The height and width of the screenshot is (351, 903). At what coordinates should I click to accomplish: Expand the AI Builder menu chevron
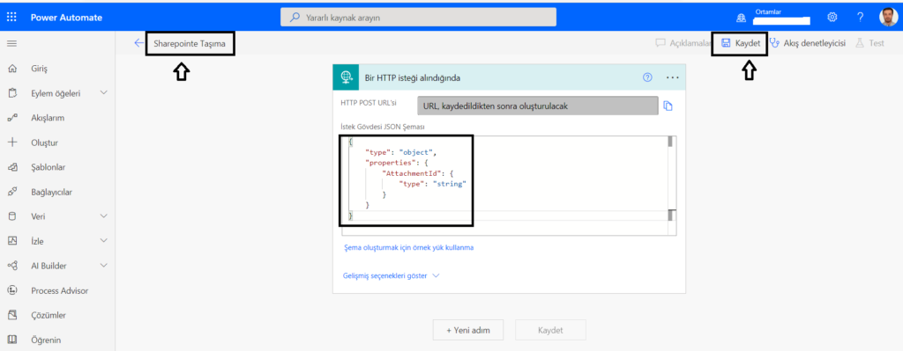[x=104, y=266]
